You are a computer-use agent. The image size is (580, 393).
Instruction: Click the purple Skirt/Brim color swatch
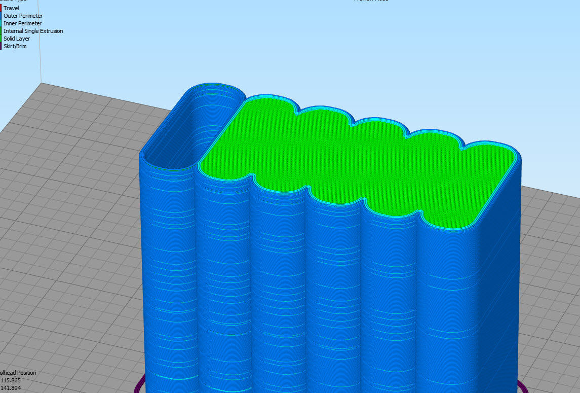pyautogui.click(x=1, y=46)
